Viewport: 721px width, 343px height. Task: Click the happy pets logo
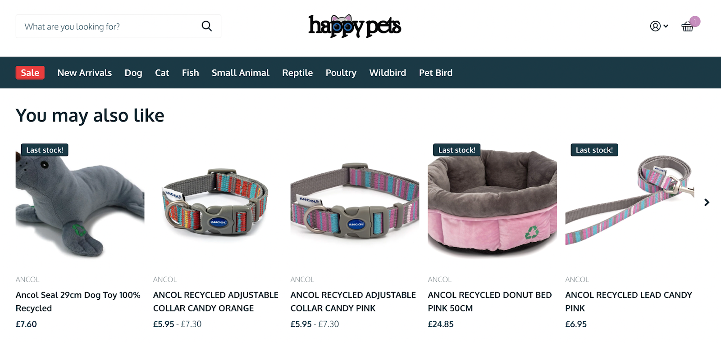click(x=355, y=26)
